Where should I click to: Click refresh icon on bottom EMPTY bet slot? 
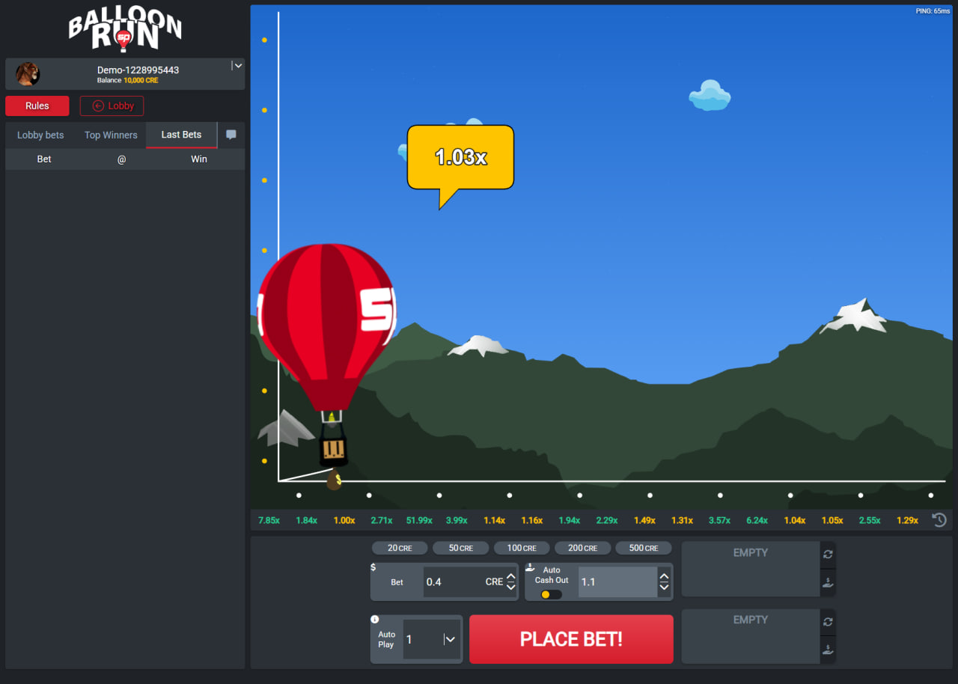click(x=827, y=621)
